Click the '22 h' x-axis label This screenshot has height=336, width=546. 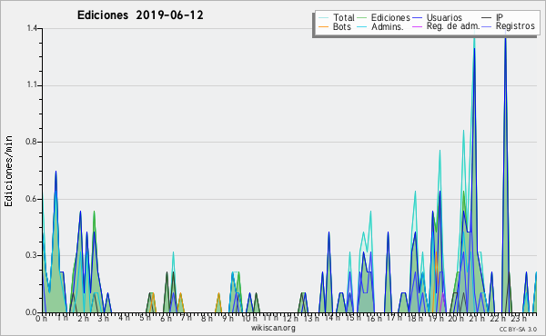click(497, 319)
